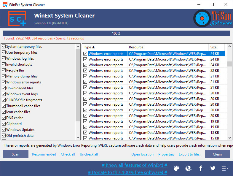
Task: Open the hamburger menu dropdown icon
Action: (x=225, y=168)
